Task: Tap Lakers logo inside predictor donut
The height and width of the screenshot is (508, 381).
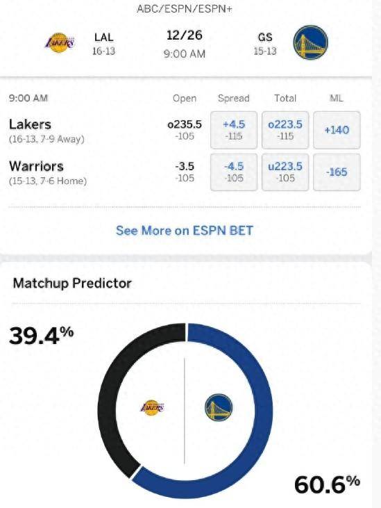Action: click(153, 407)
